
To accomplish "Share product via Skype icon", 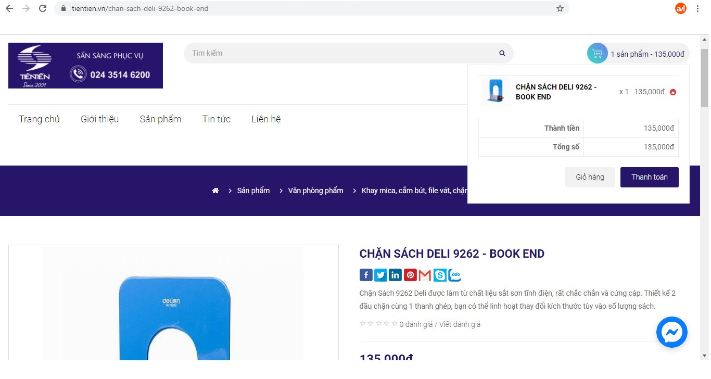I will [440, 275].
